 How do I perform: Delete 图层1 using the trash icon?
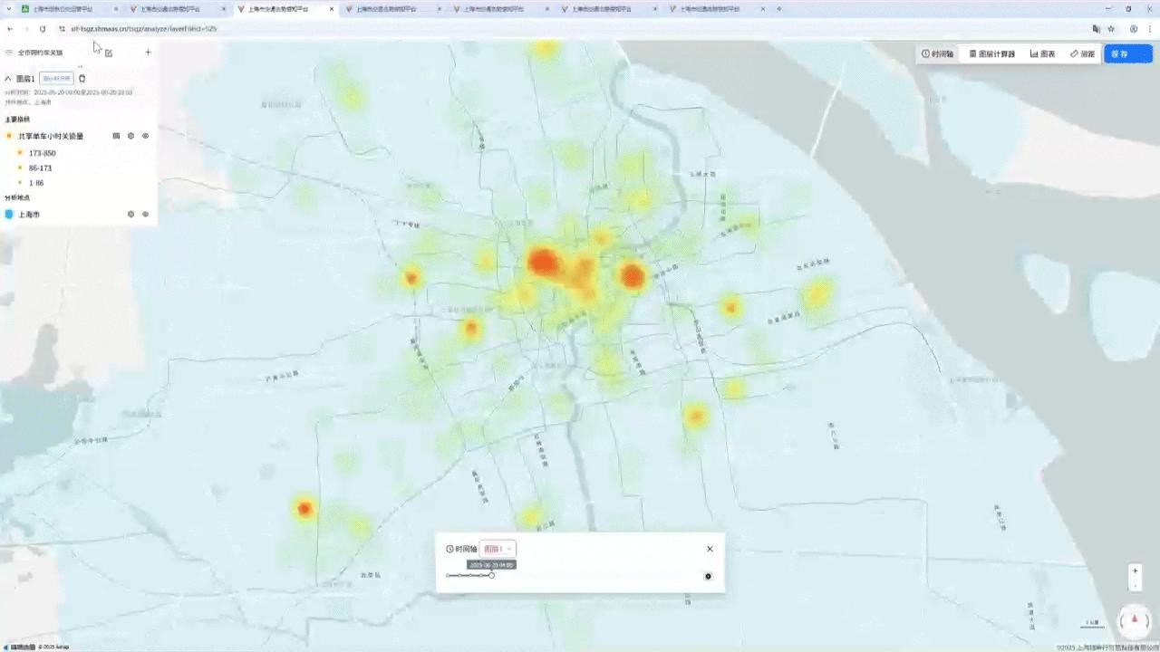coord(82,79)
